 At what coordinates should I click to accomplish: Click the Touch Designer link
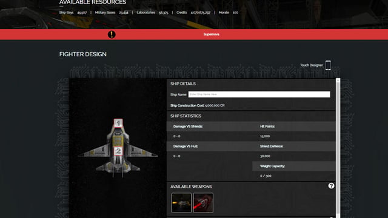311,65
